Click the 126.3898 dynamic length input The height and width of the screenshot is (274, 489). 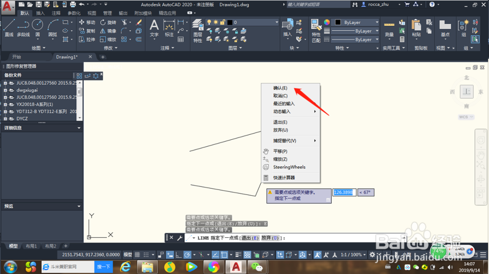coord(344,192)
